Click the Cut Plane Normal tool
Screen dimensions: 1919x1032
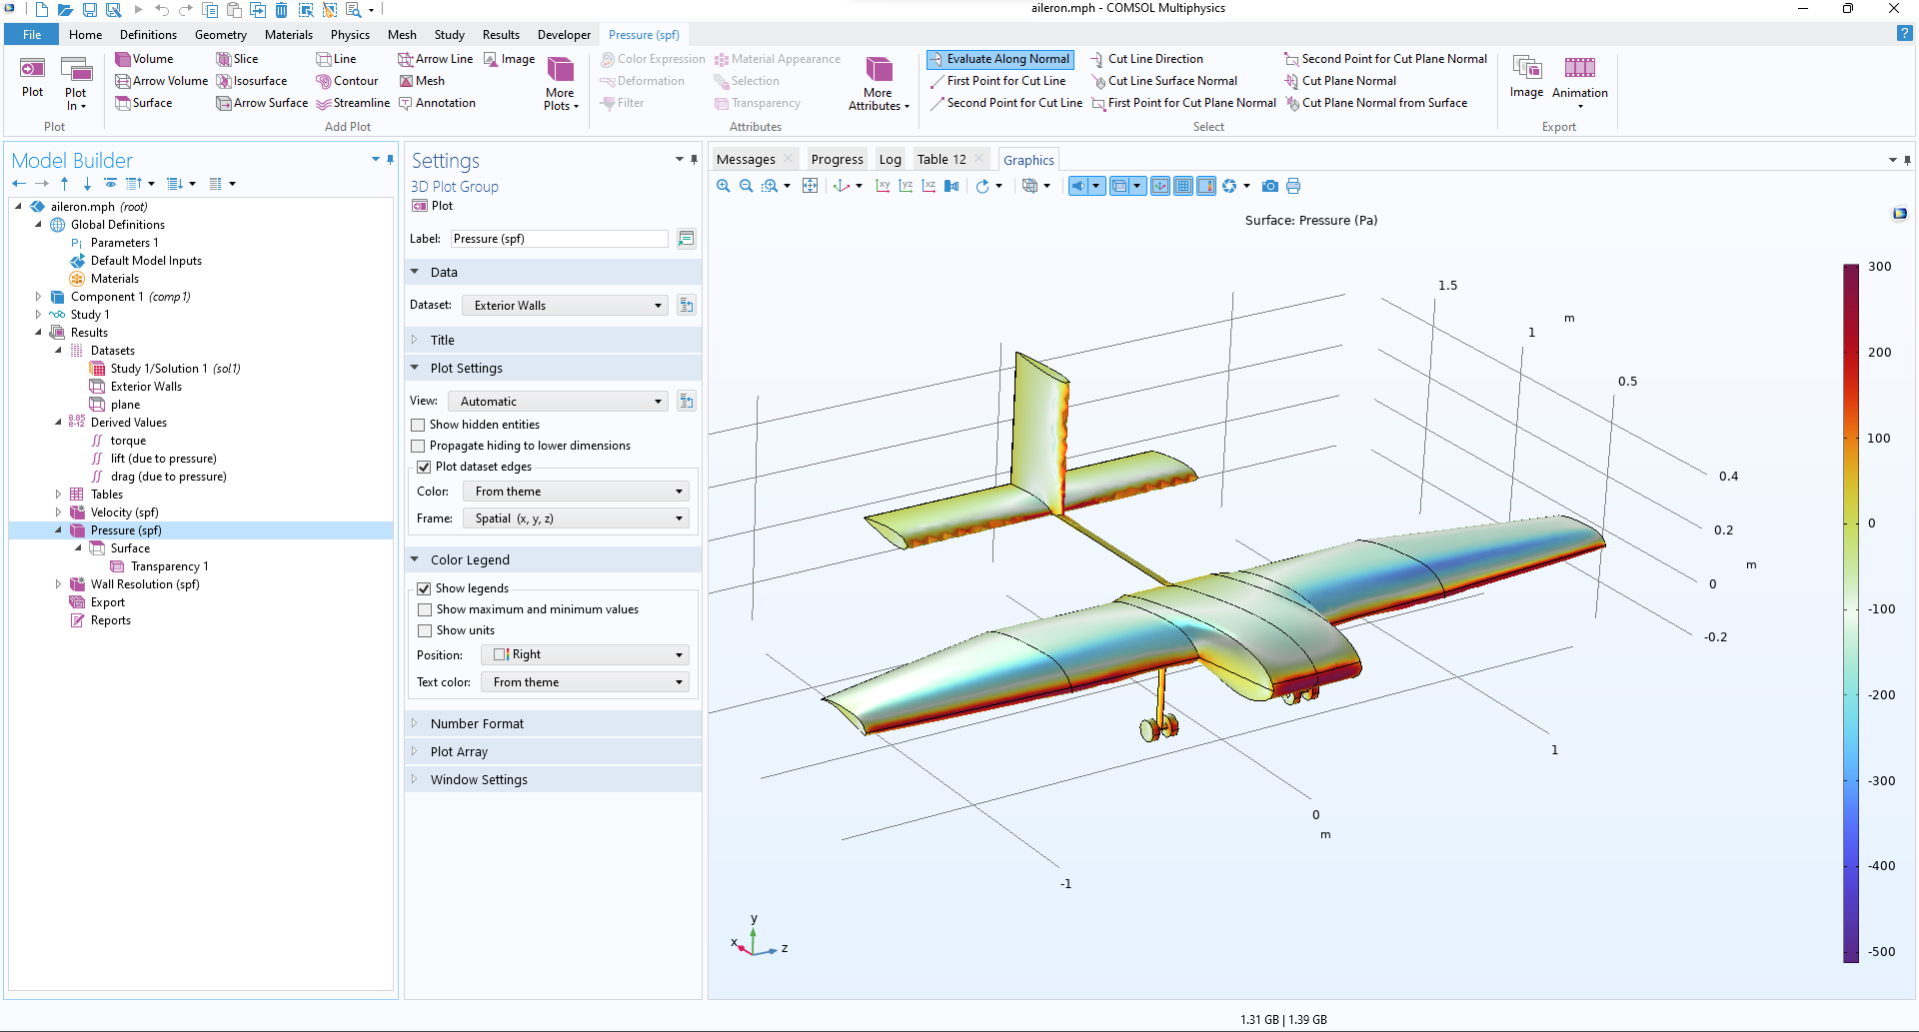click(1341, 81)
